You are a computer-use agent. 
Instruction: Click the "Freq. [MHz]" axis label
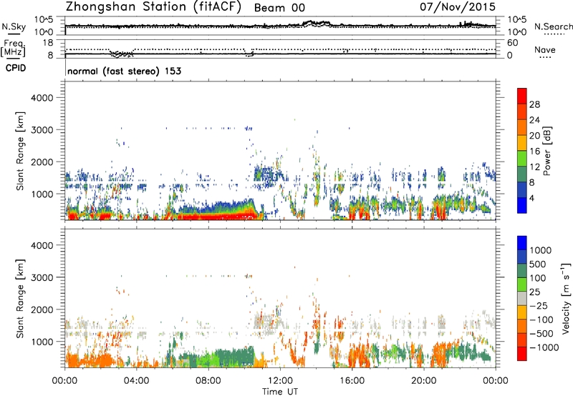pos(13,48)
